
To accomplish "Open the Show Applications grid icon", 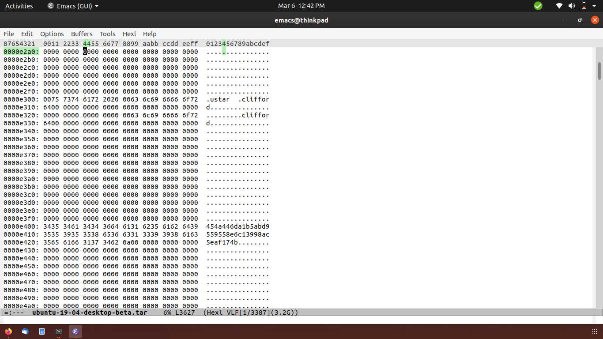I will coord(594,331).
